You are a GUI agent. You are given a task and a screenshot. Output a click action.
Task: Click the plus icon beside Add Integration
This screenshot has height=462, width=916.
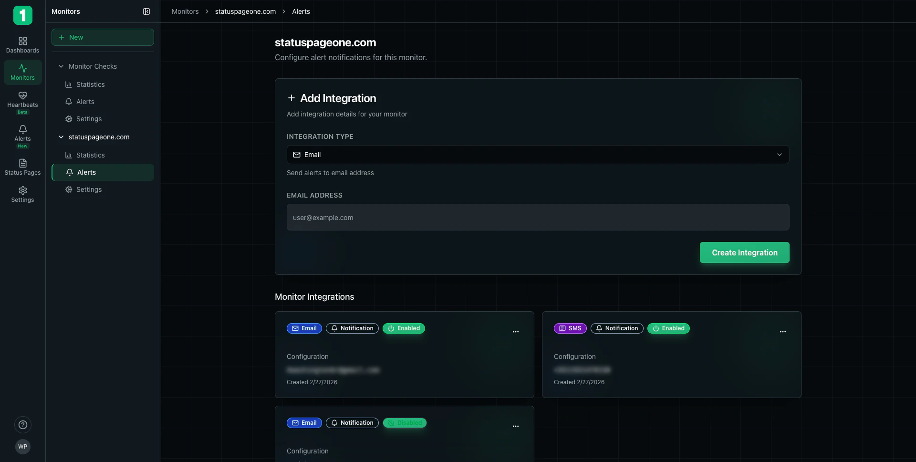(x=291, y=98)
